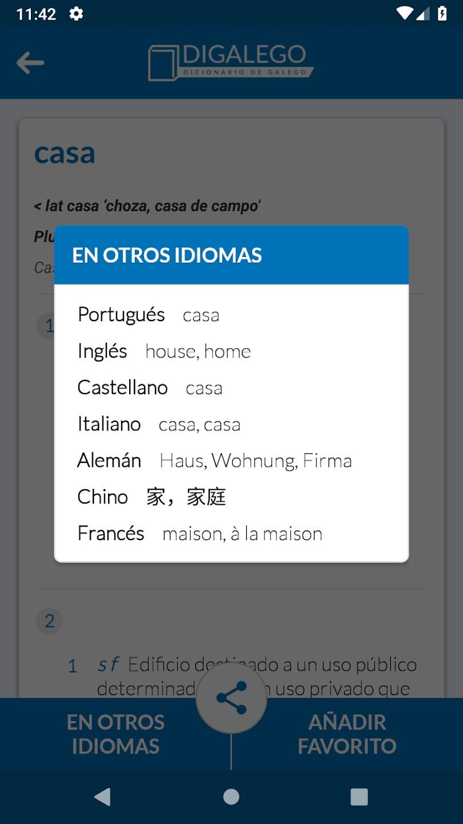The height and width of the screenshot is (824, 463).
Task: Tap the headword casa
Action: (x=64, y=153)
